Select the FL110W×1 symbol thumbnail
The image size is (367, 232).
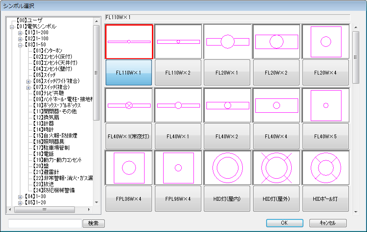(x=129, y=42)
